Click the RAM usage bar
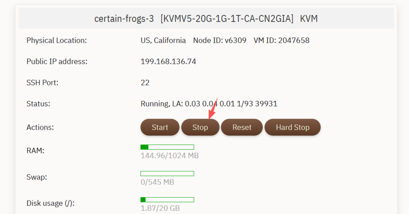The width and height of the screenshot is (409, 214). click(167, 147)
